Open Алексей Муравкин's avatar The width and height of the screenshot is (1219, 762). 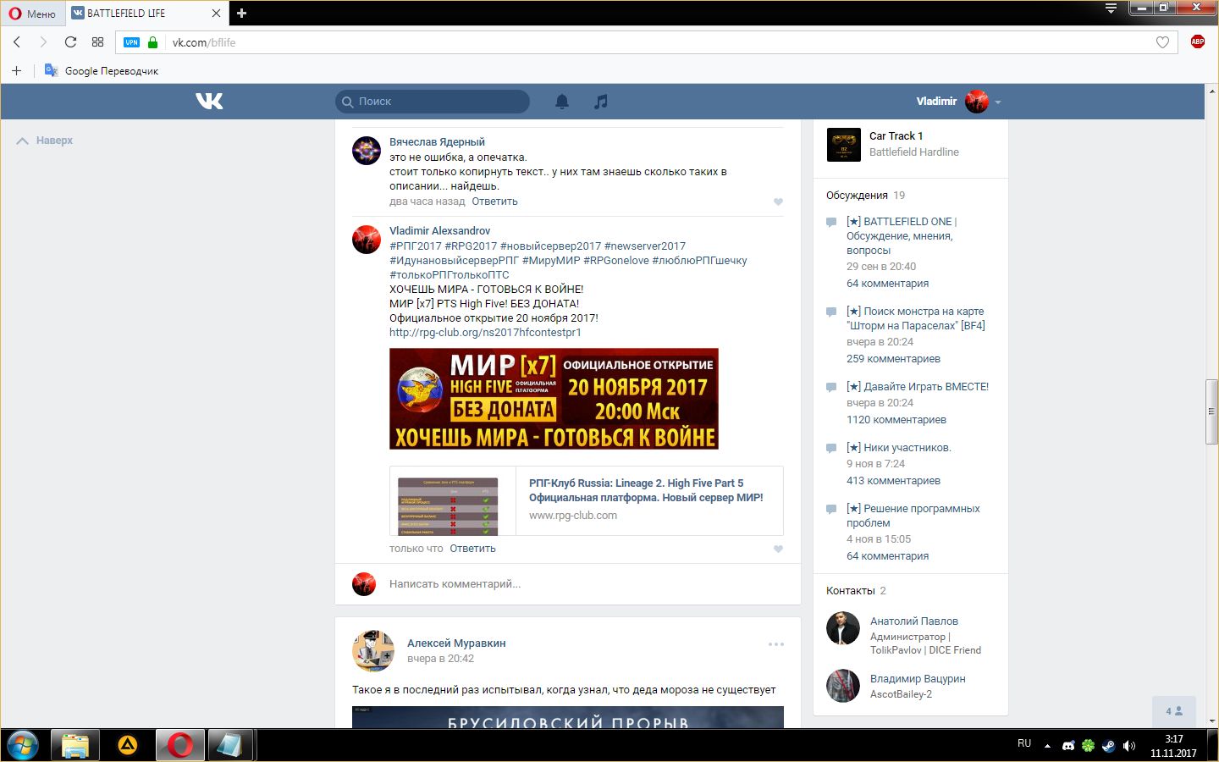click(x=373, y=650)
